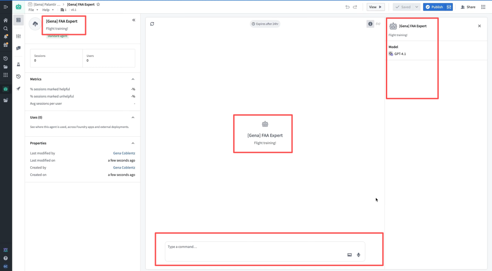492x271 pixels.
Task: Open Gena Coblentz link beside Last modified by
Action: click(x=124, y=153)
